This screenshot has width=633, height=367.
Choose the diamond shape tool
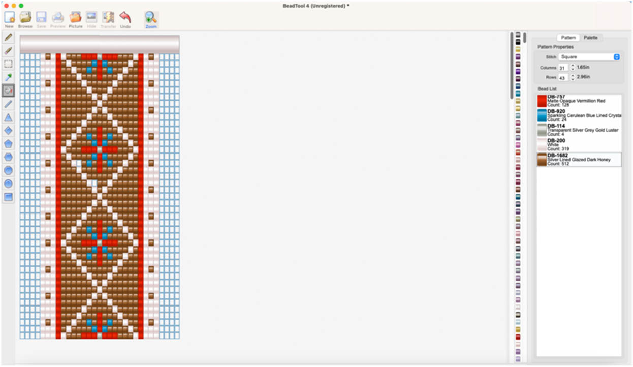[x=8, y=131]
